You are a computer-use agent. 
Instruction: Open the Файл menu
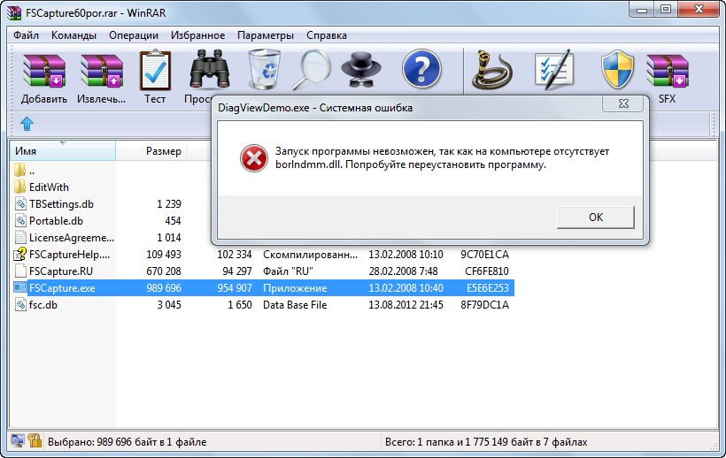26,35
